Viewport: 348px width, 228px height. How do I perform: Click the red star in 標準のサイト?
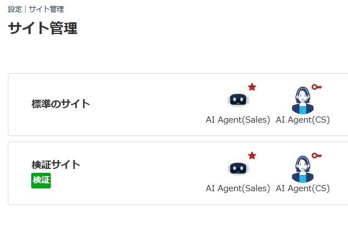coord(252,87)
